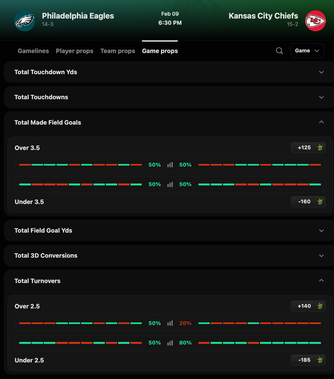This screenshot has width=334, height=379.
Task: Pick -185 odds for Under 2.5
Action: coord(308,360)
